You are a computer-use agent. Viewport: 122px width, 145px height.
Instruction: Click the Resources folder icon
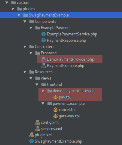coord(32,72)
